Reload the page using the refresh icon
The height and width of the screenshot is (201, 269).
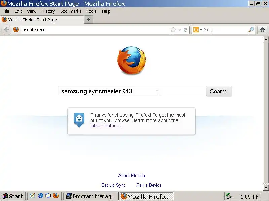click(x=185, y=30)
